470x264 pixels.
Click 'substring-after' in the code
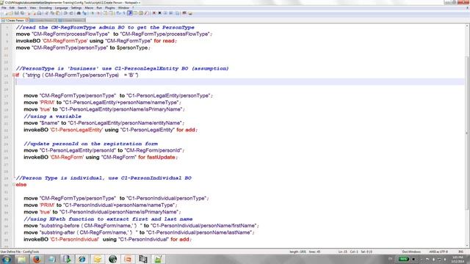pyautogui.click(x=58, y=232)
